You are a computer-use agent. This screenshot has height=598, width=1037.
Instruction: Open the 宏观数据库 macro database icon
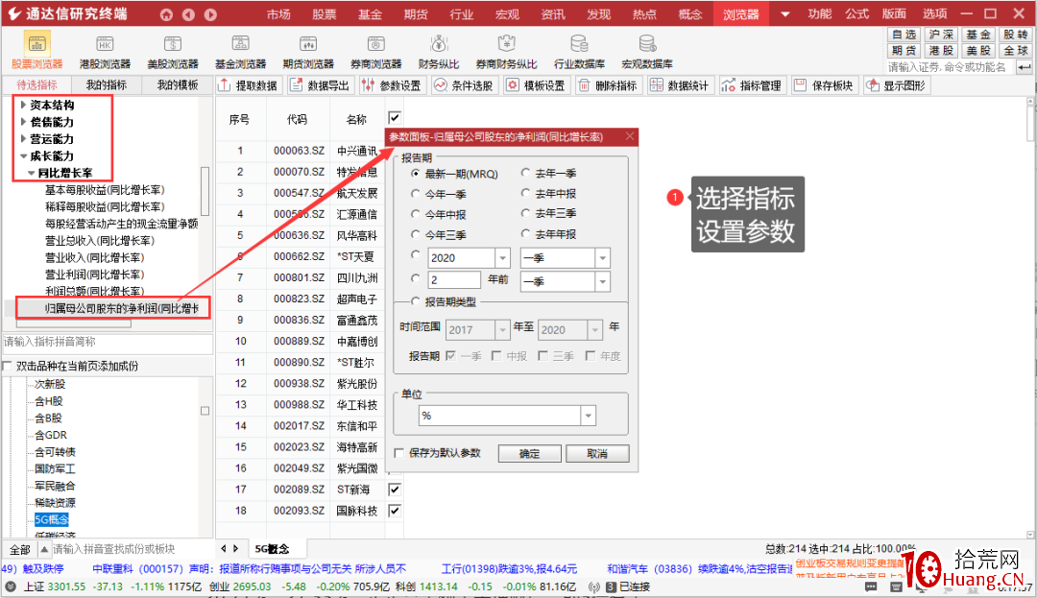647,51
